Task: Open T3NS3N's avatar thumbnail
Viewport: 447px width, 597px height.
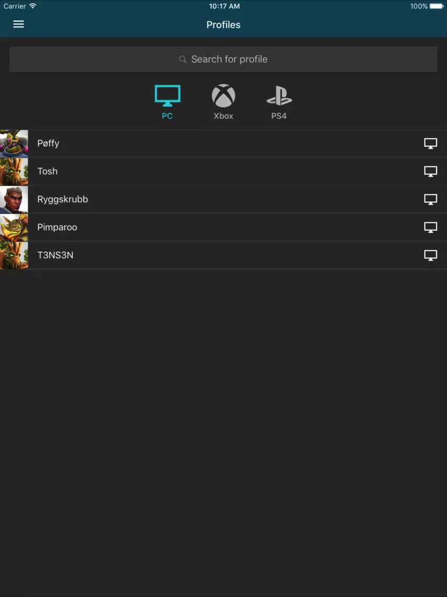Action: pos(14,255)
